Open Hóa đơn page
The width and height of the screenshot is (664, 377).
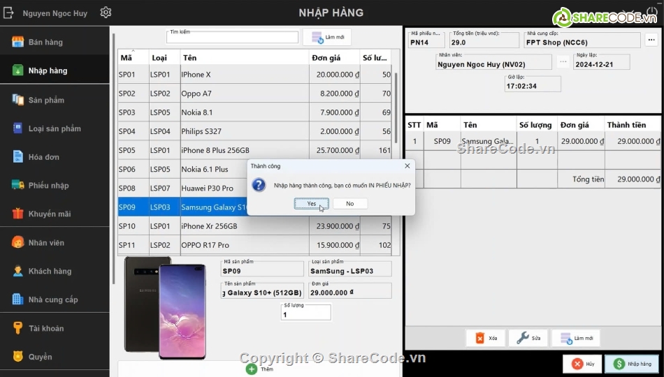coord(55,156)
